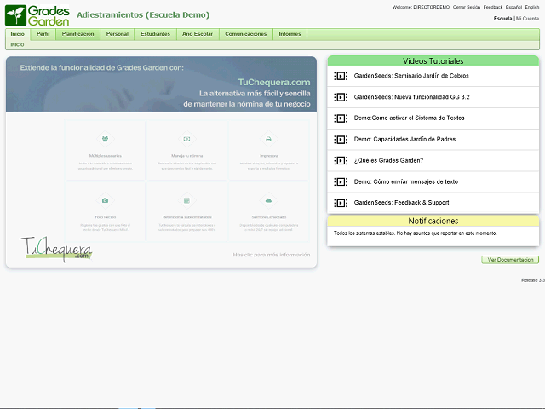Click the TuChequera.com banner heading
Screen dimensions: 545x409
point(274,83)
